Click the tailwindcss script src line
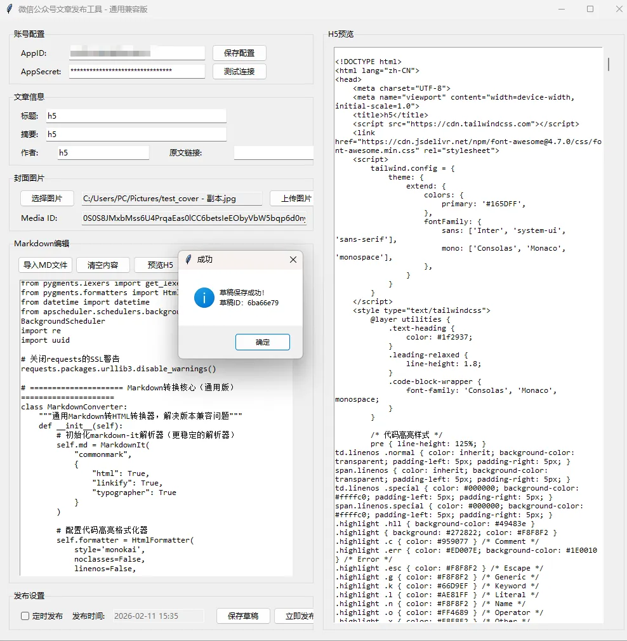The image size is (627, 641). coord(466,124)
